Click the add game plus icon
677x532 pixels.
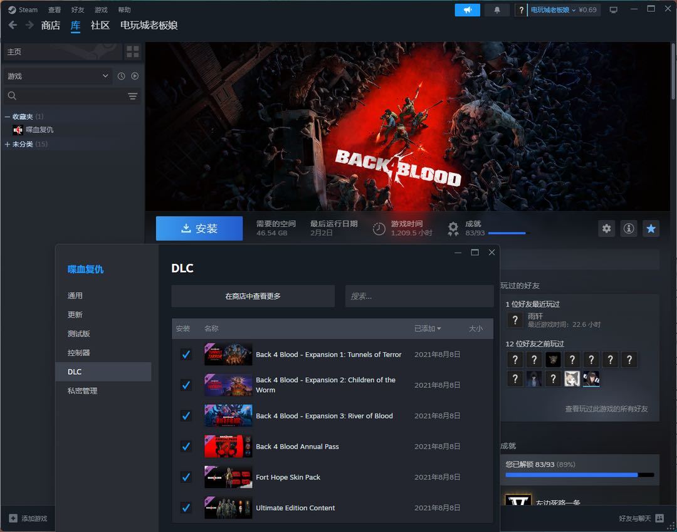coord(13,518)
